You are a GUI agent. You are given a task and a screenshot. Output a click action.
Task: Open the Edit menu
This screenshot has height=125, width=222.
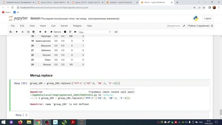point(22,26)
